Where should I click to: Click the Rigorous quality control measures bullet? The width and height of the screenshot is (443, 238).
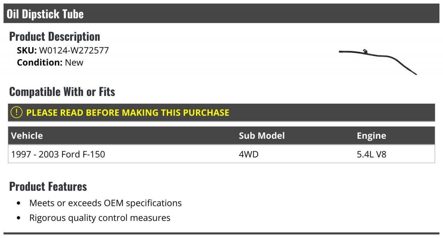tap(100, 218)
